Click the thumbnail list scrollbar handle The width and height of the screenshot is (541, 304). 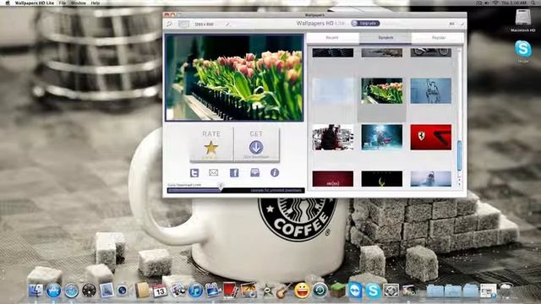pyautogui.click(x=459, y=155)
